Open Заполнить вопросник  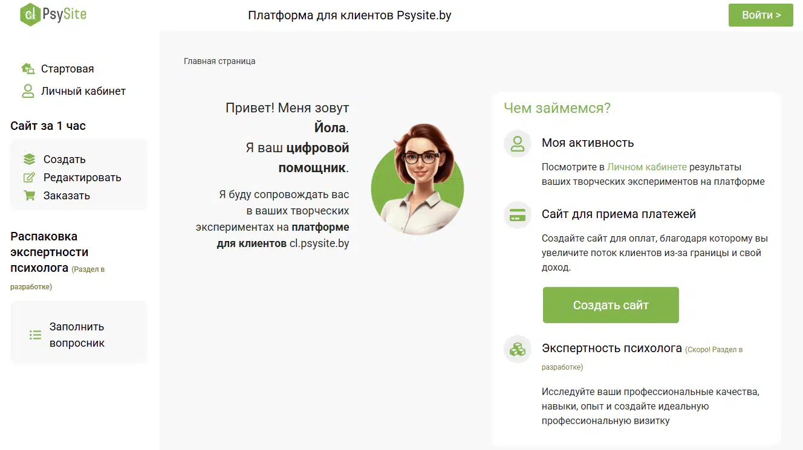tap(77, 335)
